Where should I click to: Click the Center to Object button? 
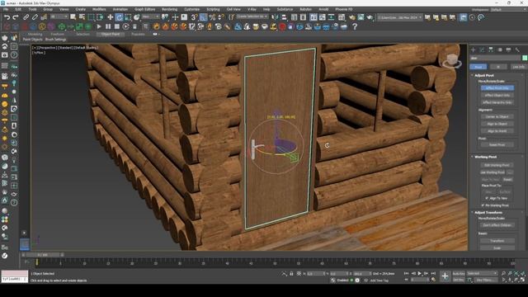pyautogui.click(x=497, y=116)
